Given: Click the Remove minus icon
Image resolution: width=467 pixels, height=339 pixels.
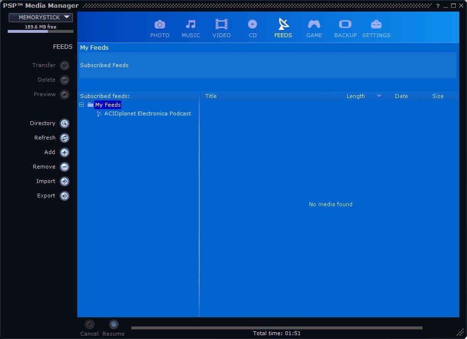Looking at the screenshot, I should 64,167.
